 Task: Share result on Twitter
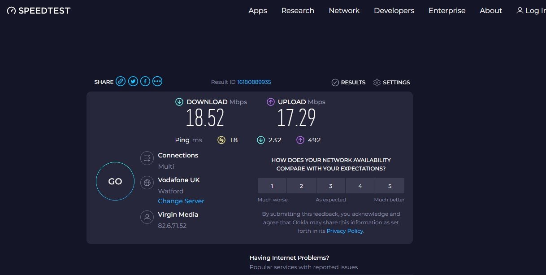pyautogui.click(x=133, y=81)
